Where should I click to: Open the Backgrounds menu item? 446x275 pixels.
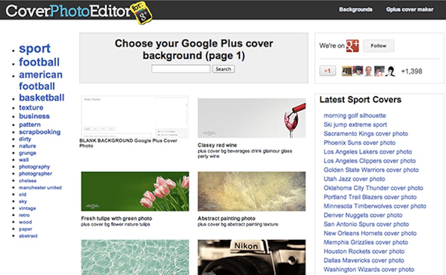coord(355,9)
